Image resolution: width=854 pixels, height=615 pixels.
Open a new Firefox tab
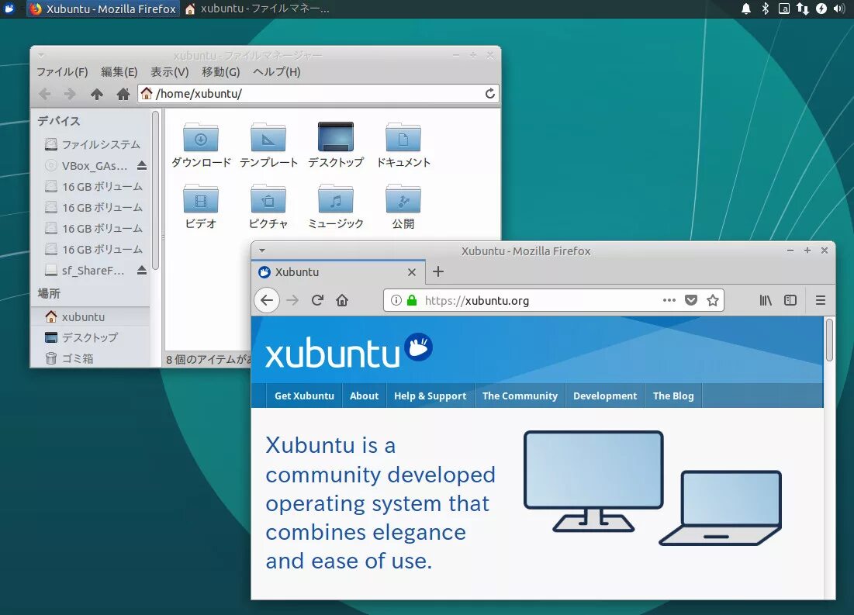coord(438,271)
